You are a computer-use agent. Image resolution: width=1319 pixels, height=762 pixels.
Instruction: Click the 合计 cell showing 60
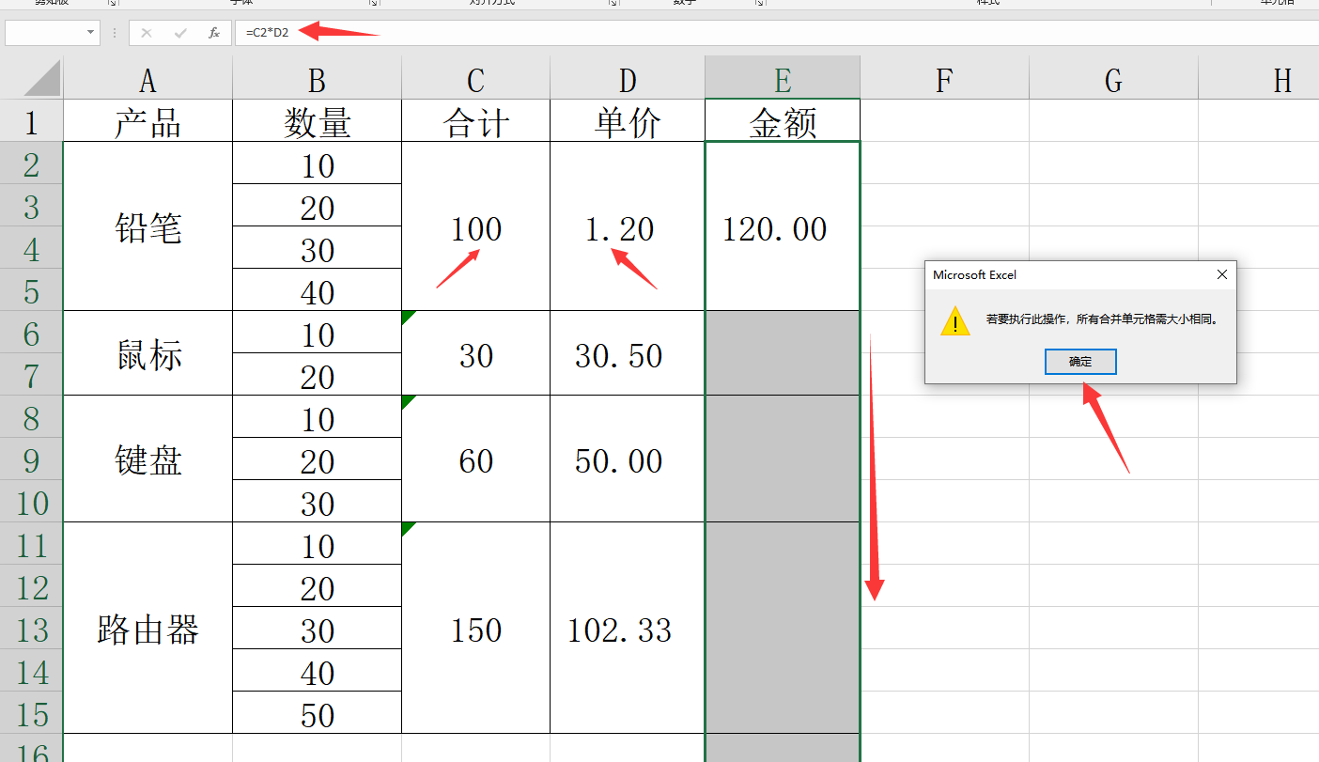tap(475, 459)
